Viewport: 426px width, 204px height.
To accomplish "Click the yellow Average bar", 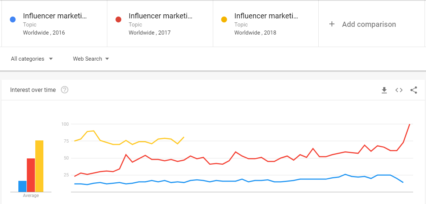I will tap(39, 166).
